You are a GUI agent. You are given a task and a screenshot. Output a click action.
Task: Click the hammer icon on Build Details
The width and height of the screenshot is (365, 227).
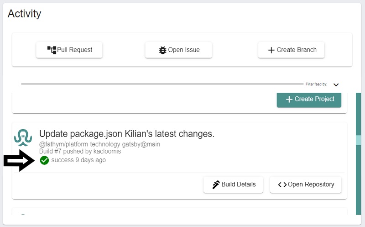click(x=216, y=185)
